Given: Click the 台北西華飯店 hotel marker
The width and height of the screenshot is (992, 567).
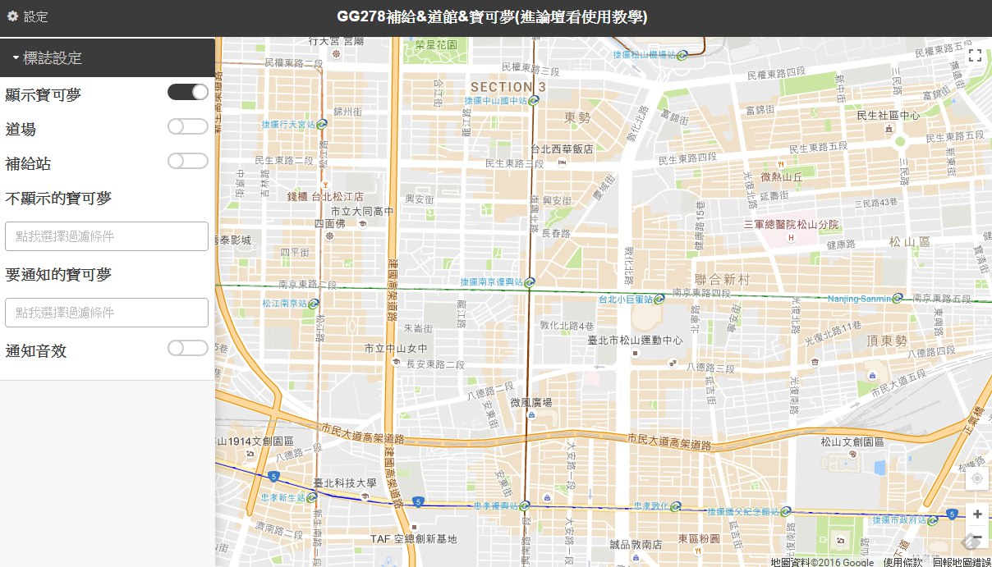Looking at the screenshot, I should tap(562, 162).
